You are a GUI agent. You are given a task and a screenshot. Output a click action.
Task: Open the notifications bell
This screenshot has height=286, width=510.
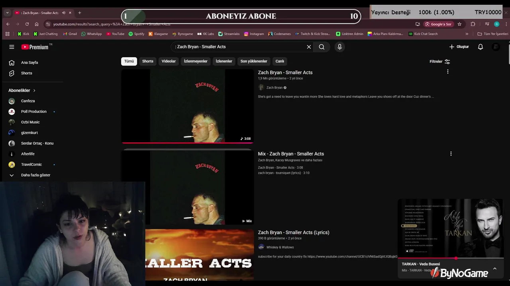click(x=481, y=47)
